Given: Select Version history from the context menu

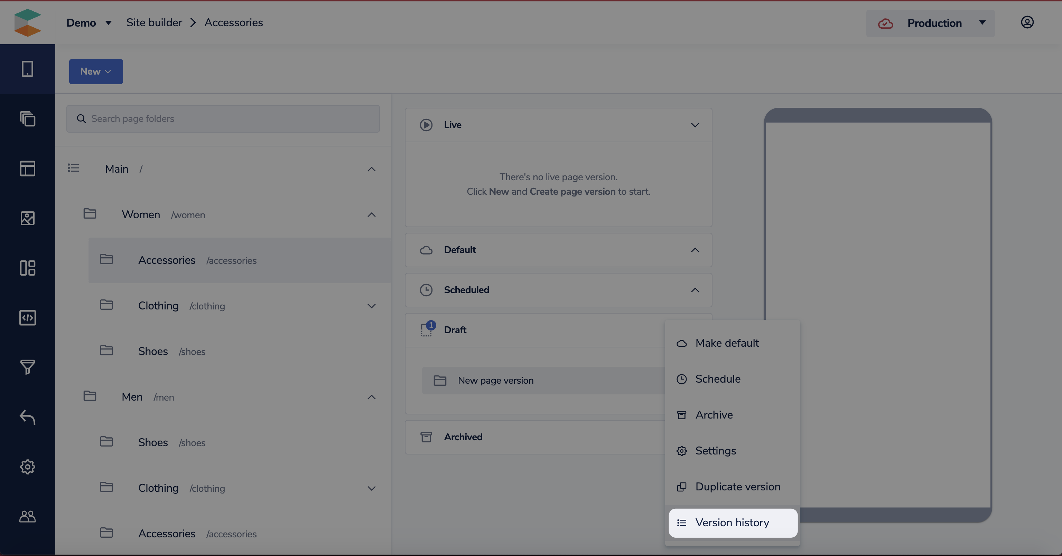Looking at the screenshot, I should pyautogui.click(x=732, y=523).
